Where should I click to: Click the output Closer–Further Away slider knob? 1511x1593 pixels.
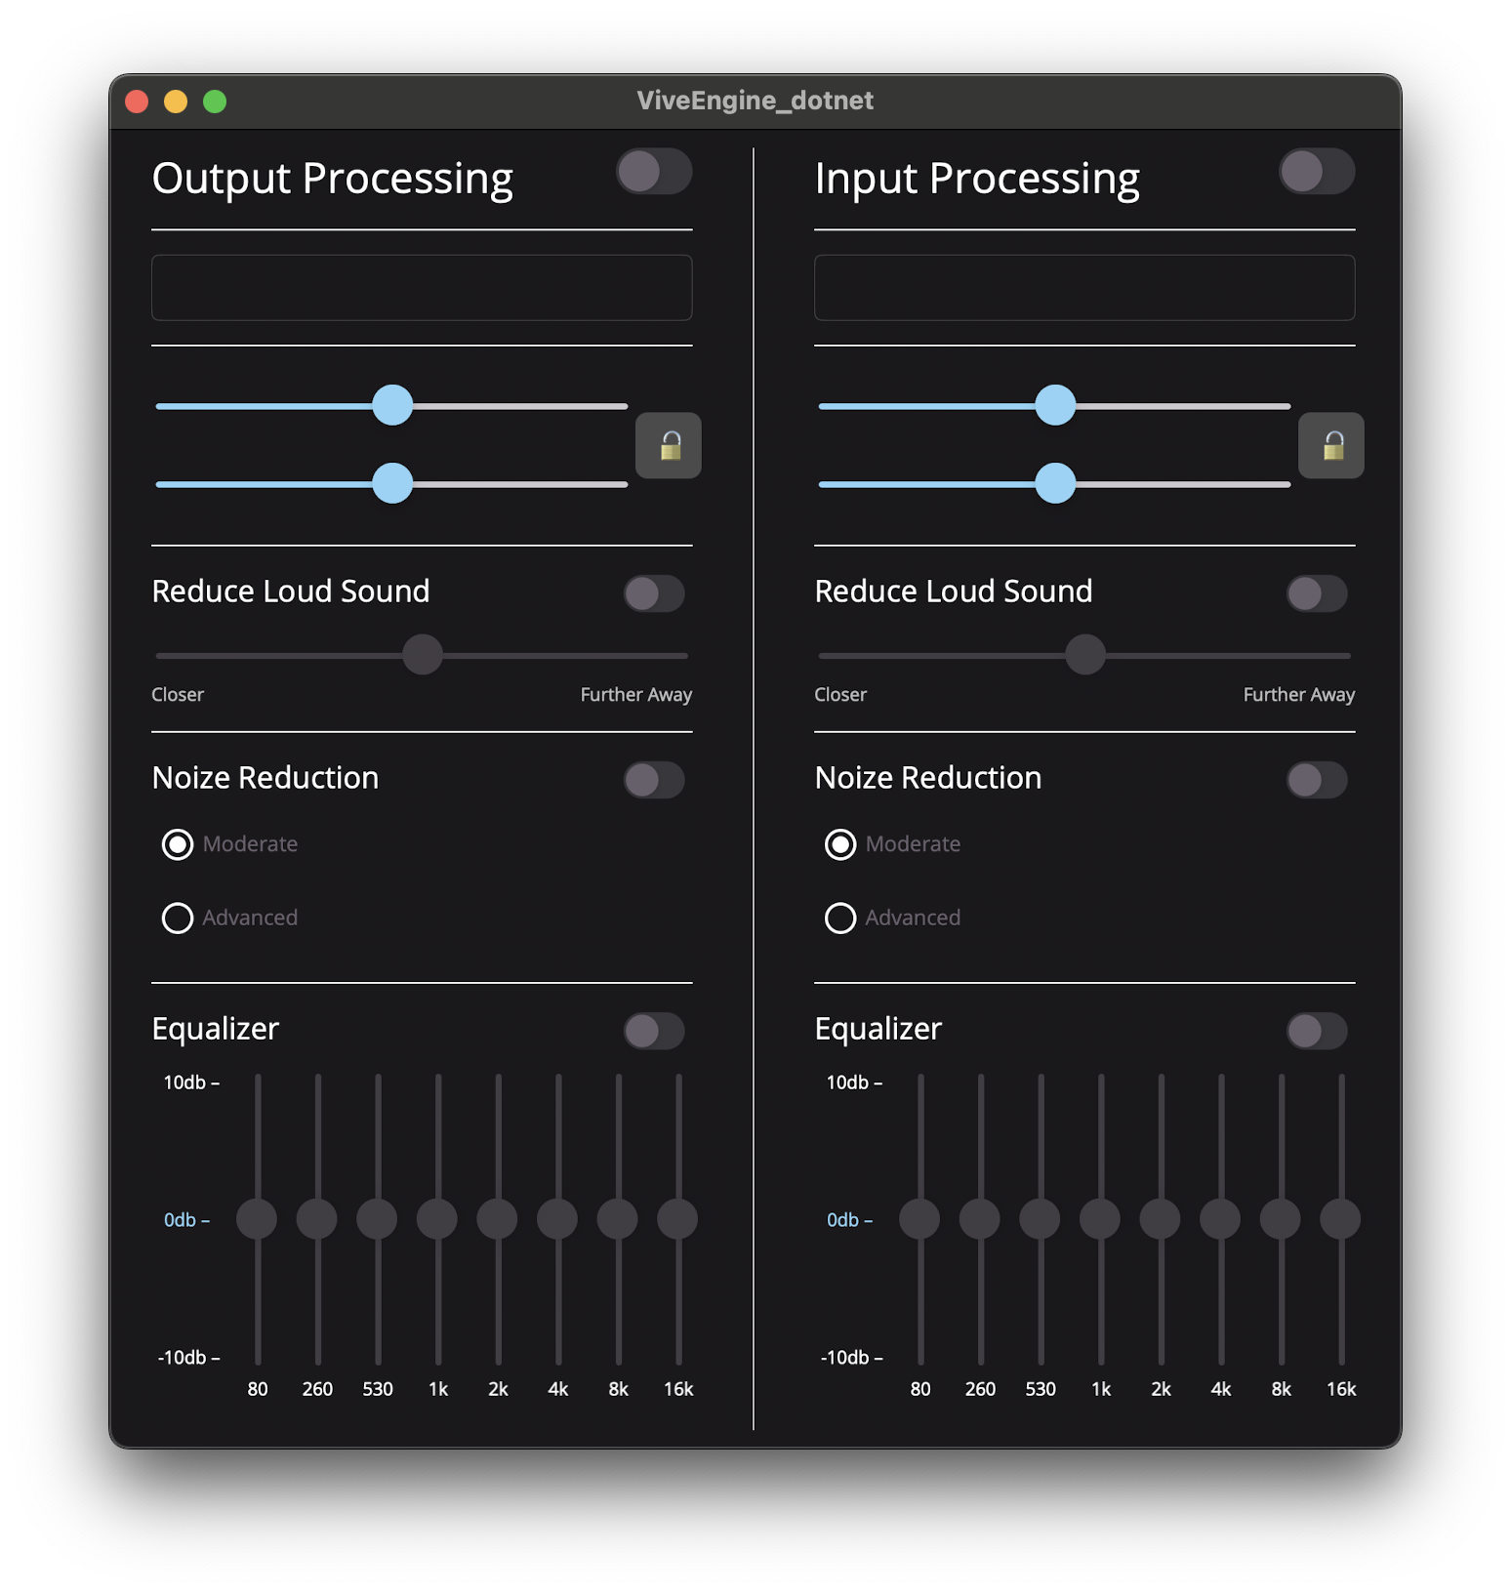pos(423,655)
